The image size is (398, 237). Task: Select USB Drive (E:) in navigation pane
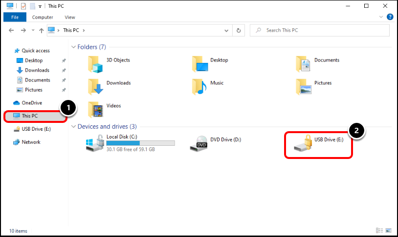(32, 129)
